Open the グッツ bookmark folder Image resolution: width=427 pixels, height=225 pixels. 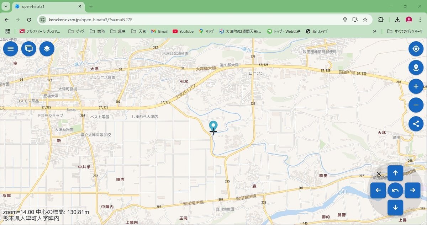[76, 31]
